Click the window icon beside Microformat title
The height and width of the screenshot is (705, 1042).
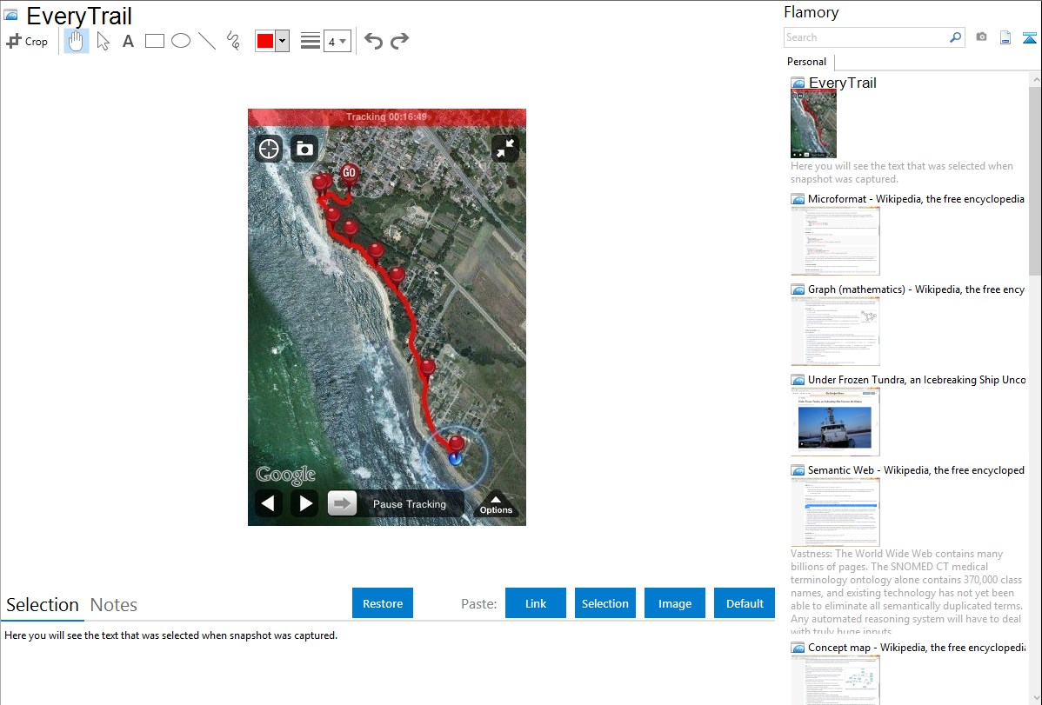[798, 199]
